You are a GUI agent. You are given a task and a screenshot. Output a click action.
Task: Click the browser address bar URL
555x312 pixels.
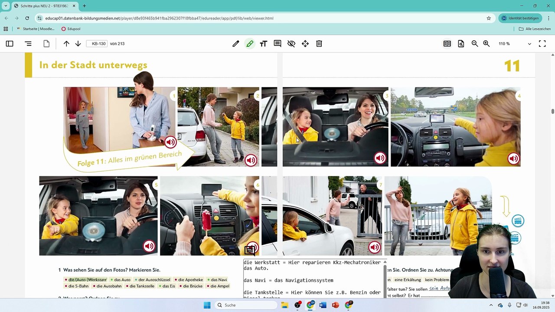click(159, 18)
